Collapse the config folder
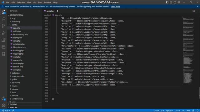Screen dimensions: 200x112 coord(15,25)
